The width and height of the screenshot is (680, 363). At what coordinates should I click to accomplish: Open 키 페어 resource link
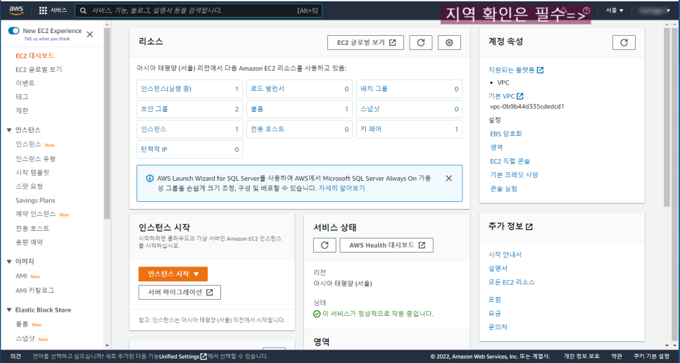click(x=371, y=129)
